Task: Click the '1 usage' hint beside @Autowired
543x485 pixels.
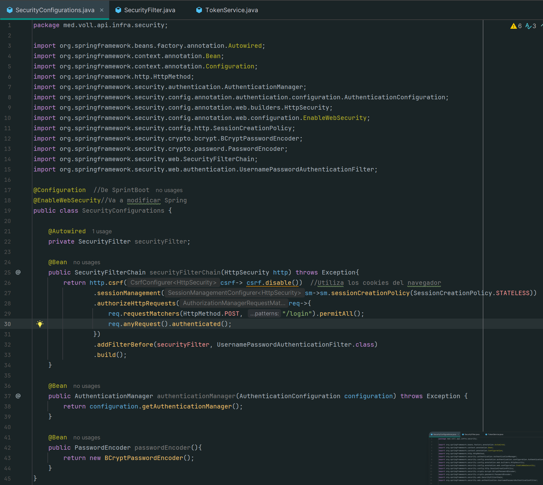Action: [x=102, y=231]
